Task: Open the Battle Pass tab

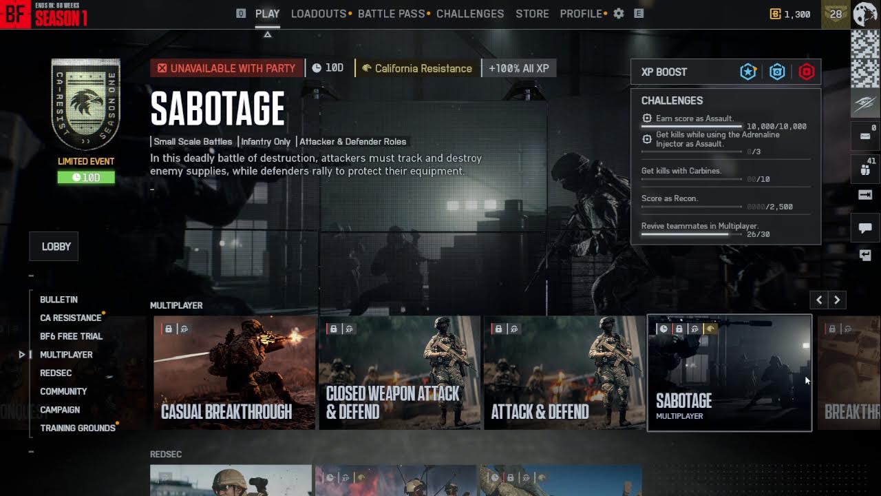Action: [x=392, y=14]
